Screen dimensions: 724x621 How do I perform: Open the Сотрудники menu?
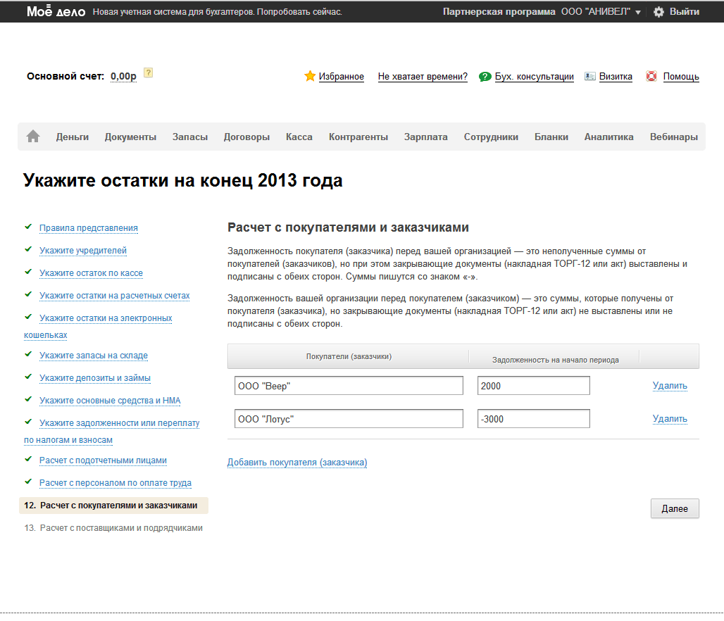[491, 137]
